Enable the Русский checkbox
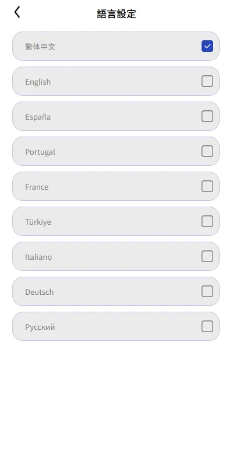The width and height of the screenshot is (233, 467). [207, 326]
